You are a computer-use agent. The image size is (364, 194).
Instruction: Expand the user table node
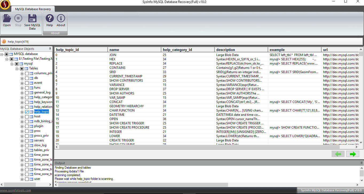(22, 179)
